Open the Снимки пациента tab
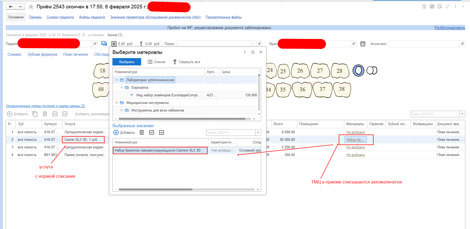This screenshot has height=229, width=470. 60,17
